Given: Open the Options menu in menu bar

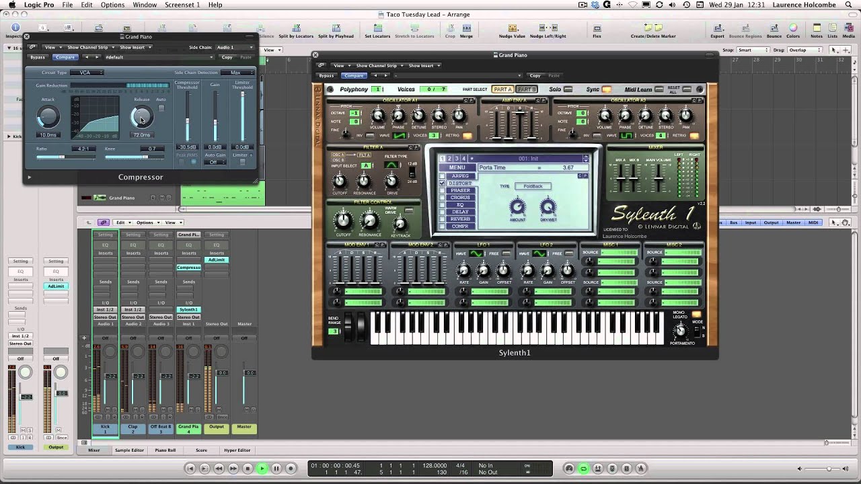Looking at the screenshot, I should (x=112, y=5).
